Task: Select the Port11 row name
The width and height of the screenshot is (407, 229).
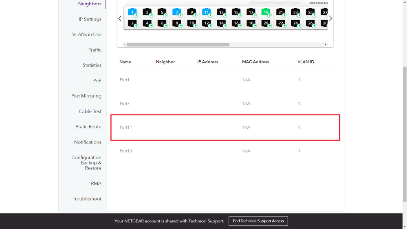Action: click(x=125, y=127)
